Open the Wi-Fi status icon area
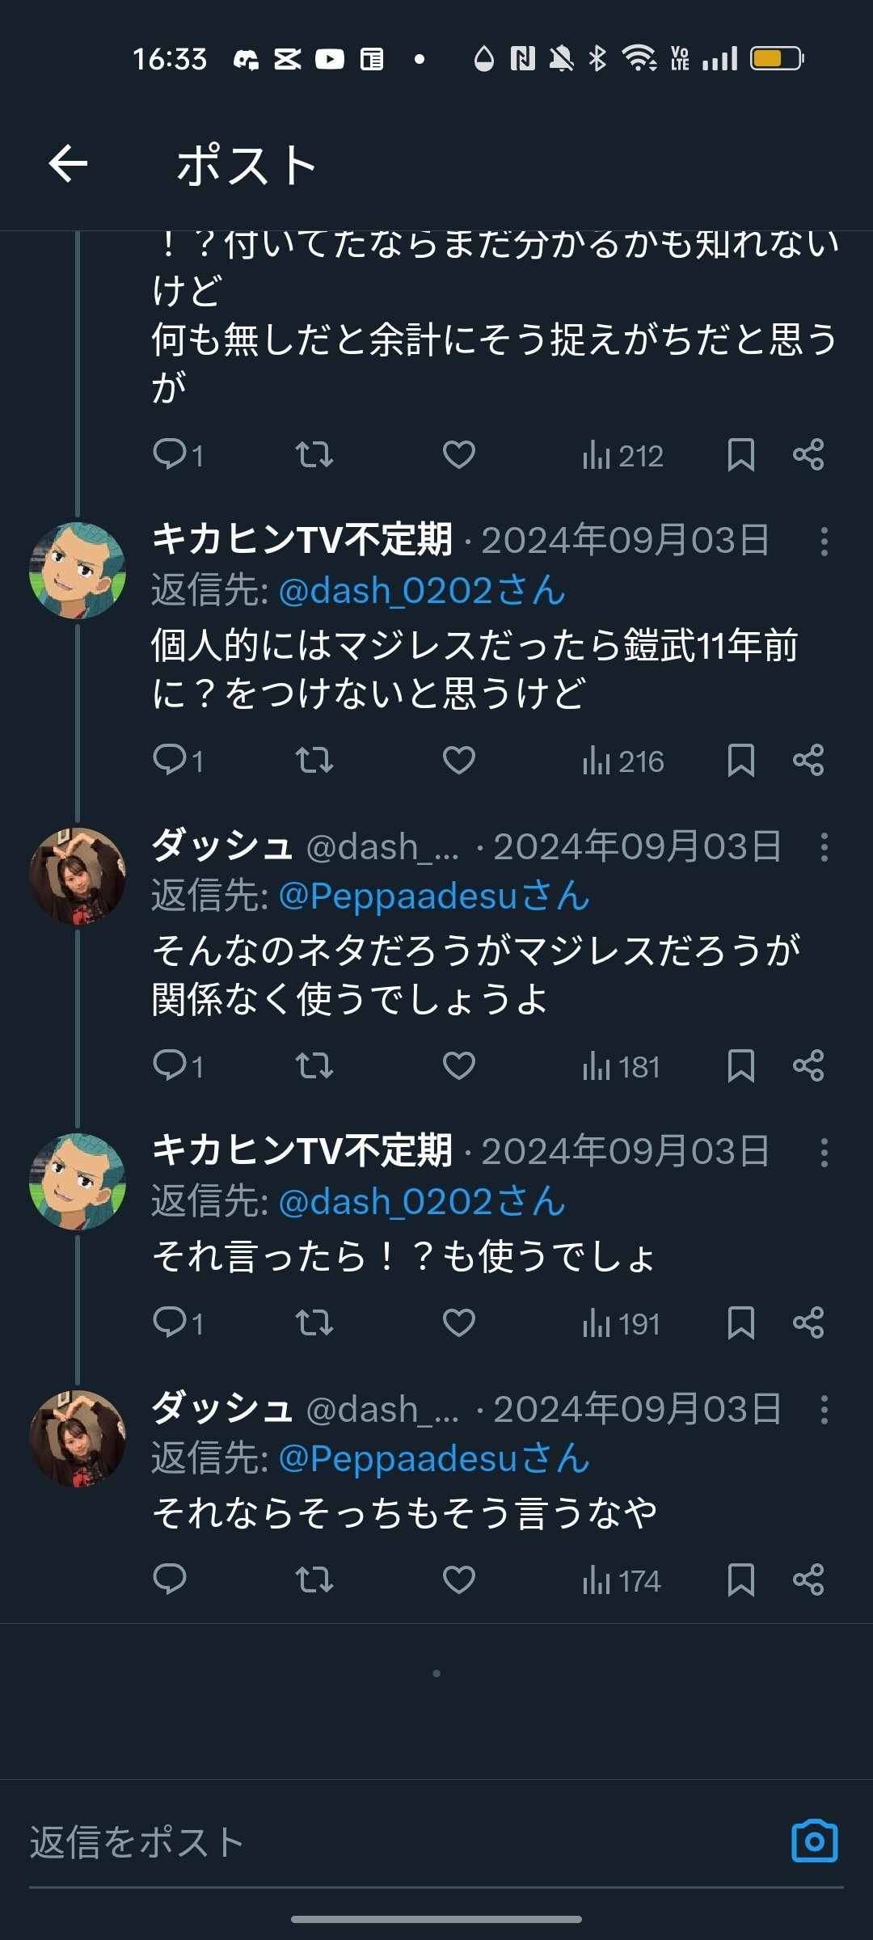The image size is (873, 1940). tap(639, 58)
